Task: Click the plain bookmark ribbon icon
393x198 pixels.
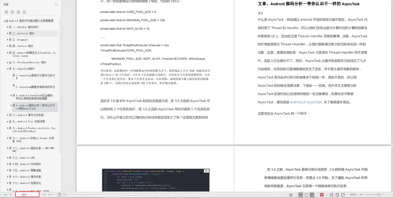Action: click(24, 12)
